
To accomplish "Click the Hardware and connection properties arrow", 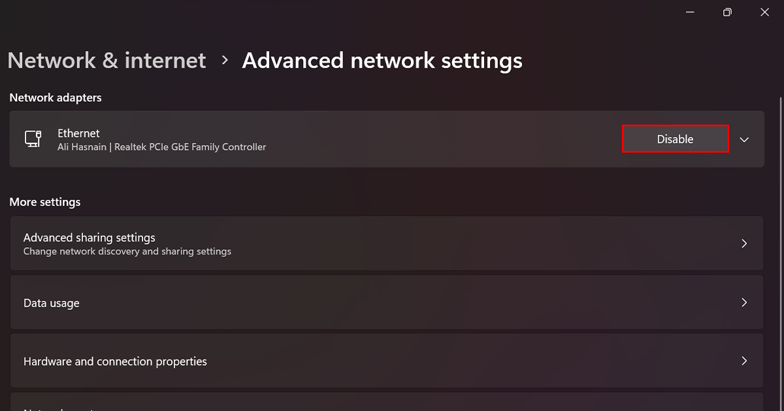I will click(x=744, y=360).
